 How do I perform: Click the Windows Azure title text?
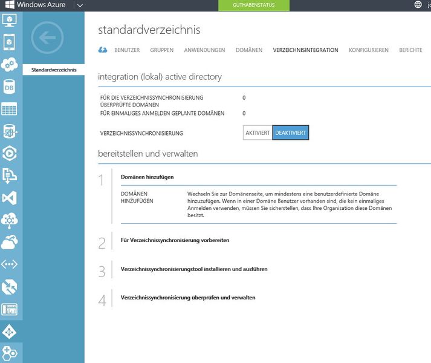point(41,5)
